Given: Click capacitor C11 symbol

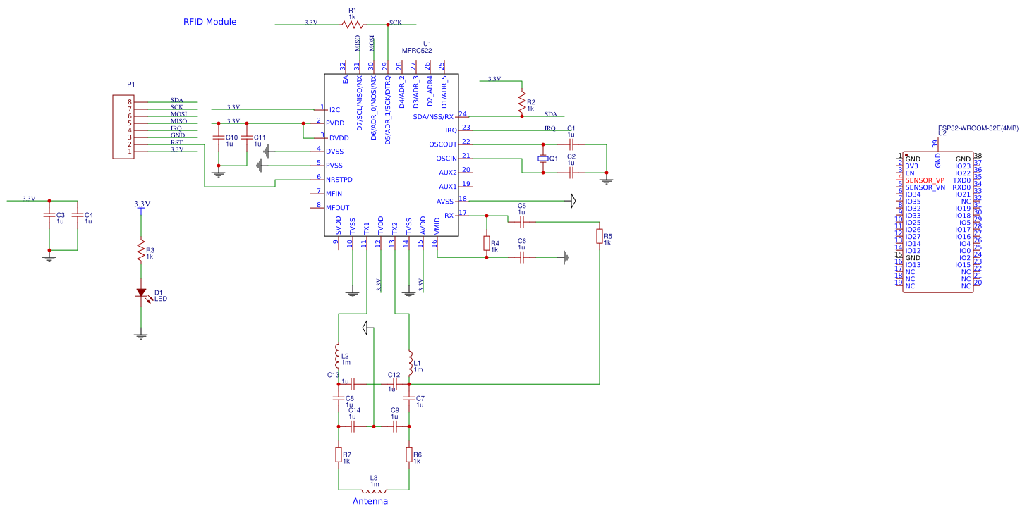Looking at the screenshot, I should (x=247, y=137).
